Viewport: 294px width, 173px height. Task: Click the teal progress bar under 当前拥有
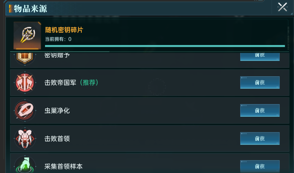click(x=165, y=46)
